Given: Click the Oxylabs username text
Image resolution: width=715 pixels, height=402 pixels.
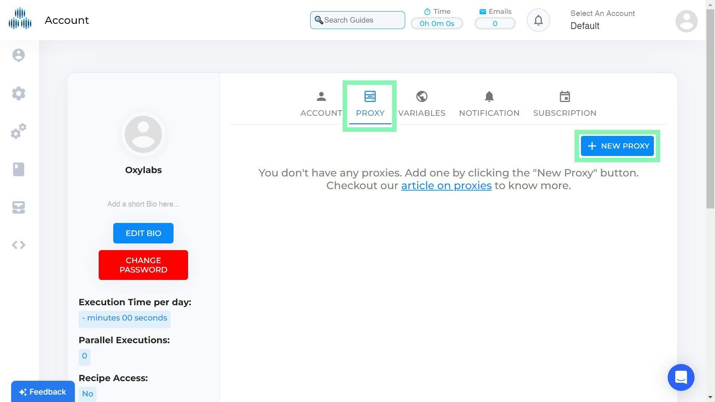Looking at the screenshot, I should point(143,170).
